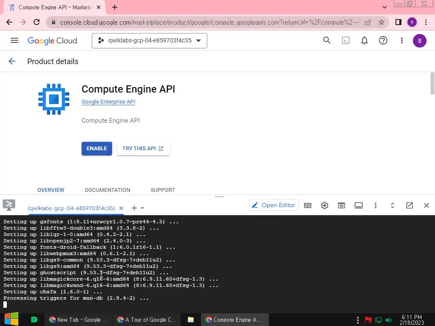This screenshot has height=326, width=435.
Task: Click Open Editor button
Action: coord(274,205)
